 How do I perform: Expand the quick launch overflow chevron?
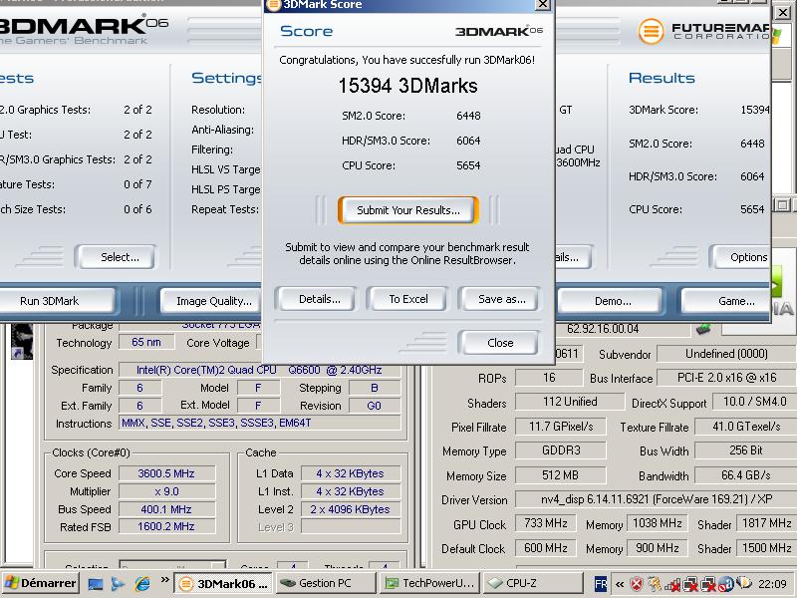click(164, 580)
